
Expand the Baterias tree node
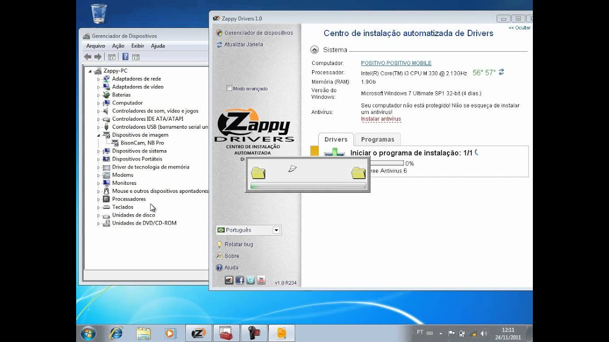click(x=99, y=95)
